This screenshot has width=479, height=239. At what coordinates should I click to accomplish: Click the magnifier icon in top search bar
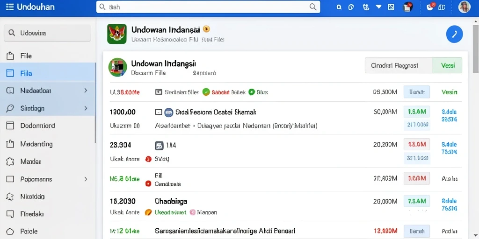(313, 7)
